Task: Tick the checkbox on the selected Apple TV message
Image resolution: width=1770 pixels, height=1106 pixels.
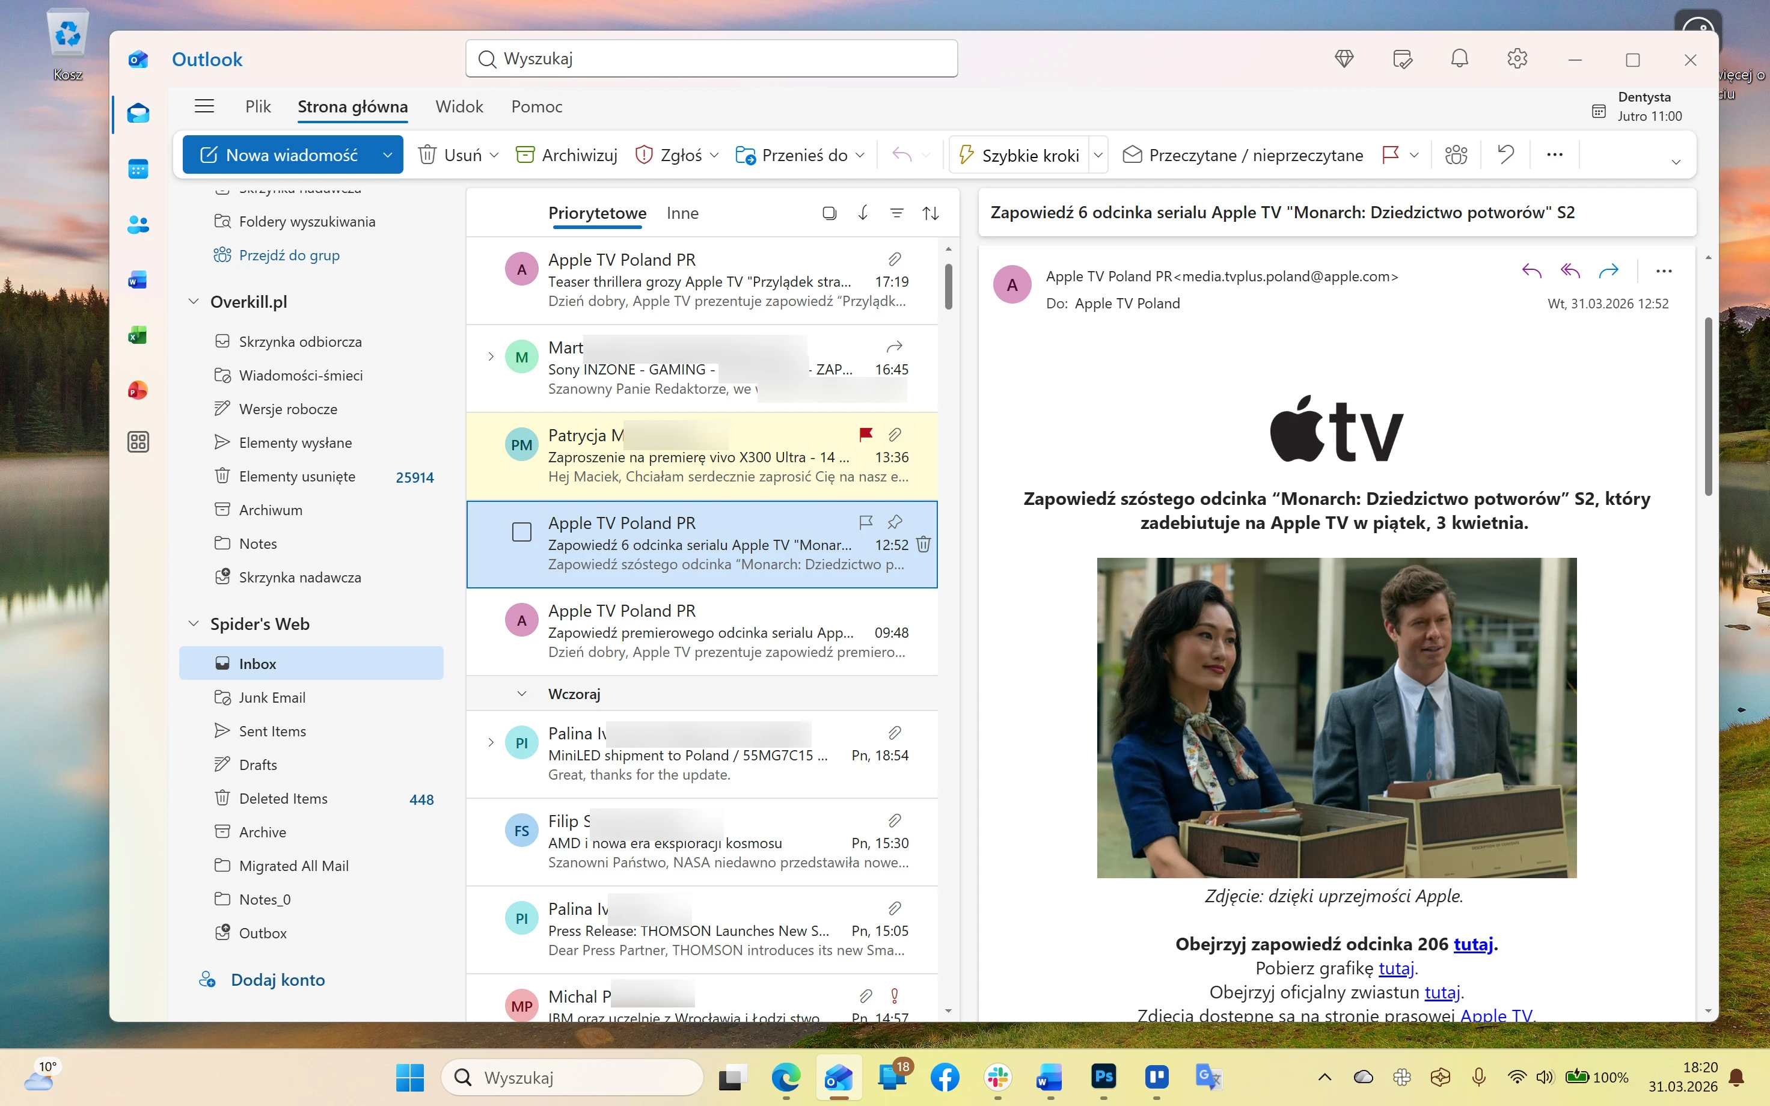Action: (x=521, y=532)
